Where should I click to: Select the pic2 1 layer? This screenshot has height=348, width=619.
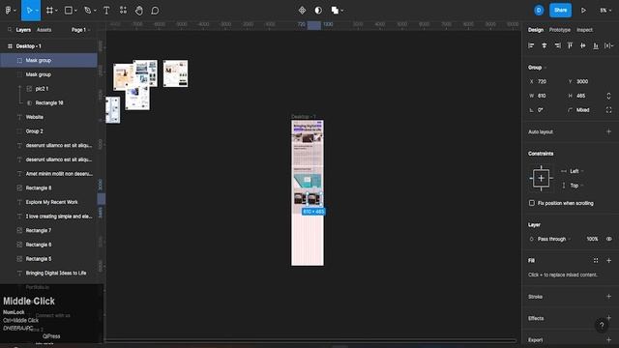point(48,89)
